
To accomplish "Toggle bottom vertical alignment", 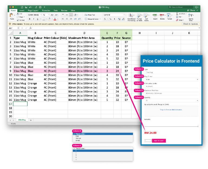I will tap(71, 15).
